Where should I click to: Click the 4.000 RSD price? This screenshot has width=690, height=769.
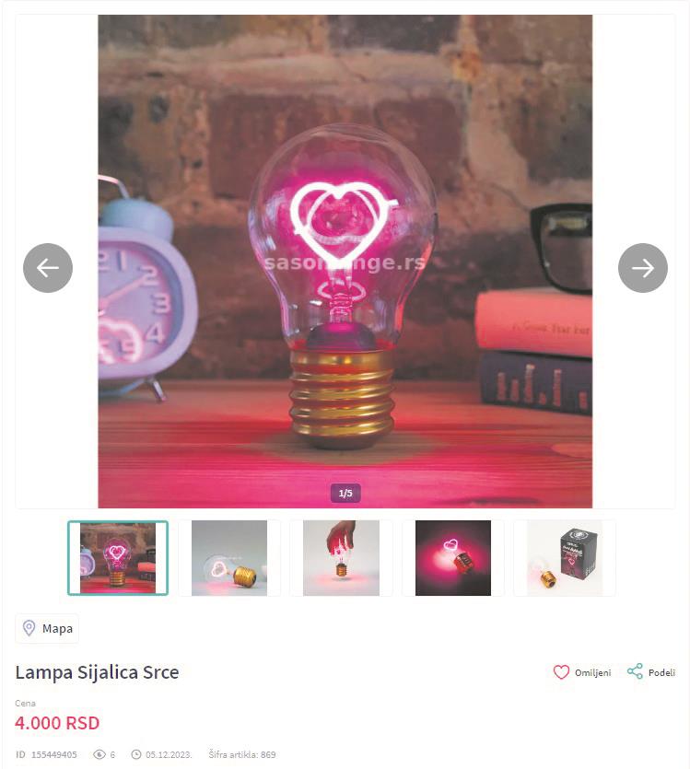tap(57, 723)
